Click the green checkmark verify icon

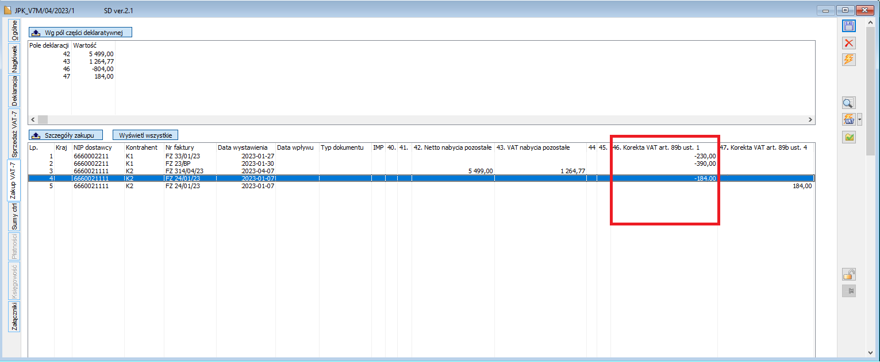(x=849, y=137)
